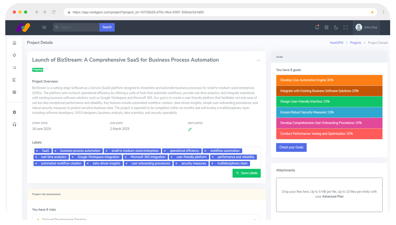The width and height of the screenshot is (396, 225).
Task: Select Design User-Friendly Interface 15% goal
Action: click(x=329, y=102)
